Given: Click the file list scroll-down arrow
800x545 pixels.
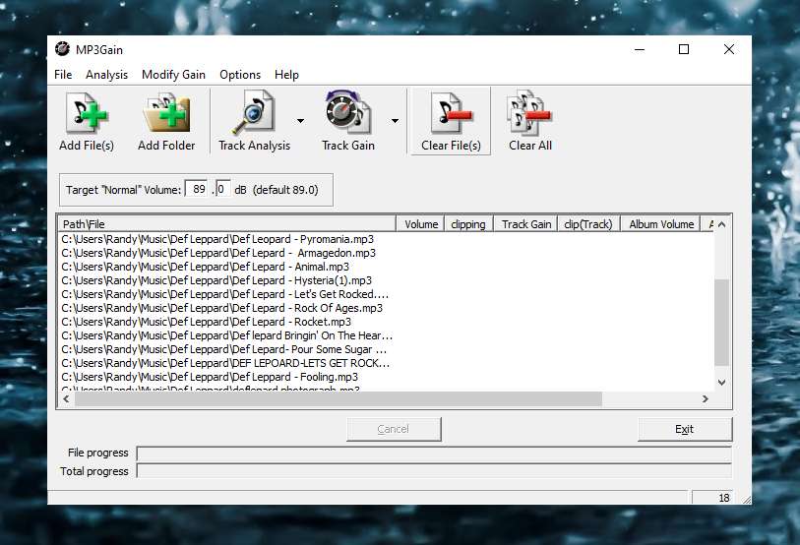Looking at the screenshot, I should [721, 383].
